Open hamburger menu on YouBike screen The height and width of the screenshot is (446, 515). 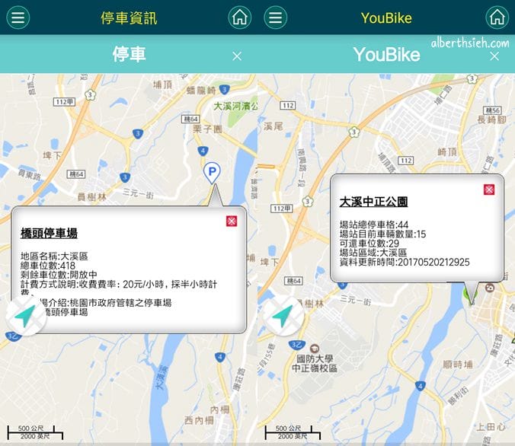[x=275, y=18]
